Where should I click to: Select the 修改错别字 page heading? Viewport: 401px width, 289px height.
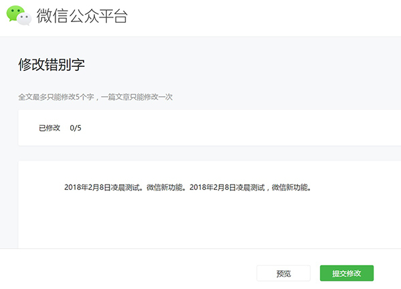(51, 64)
